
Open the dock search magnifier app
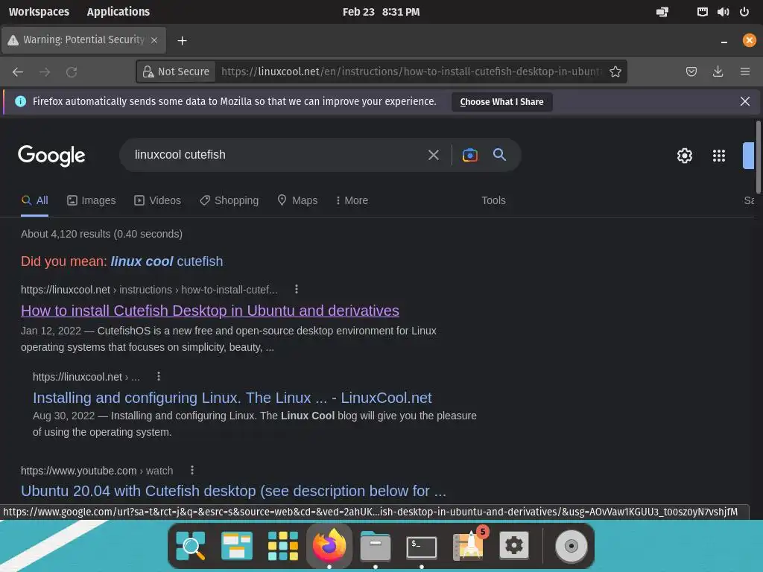(190, 546)
